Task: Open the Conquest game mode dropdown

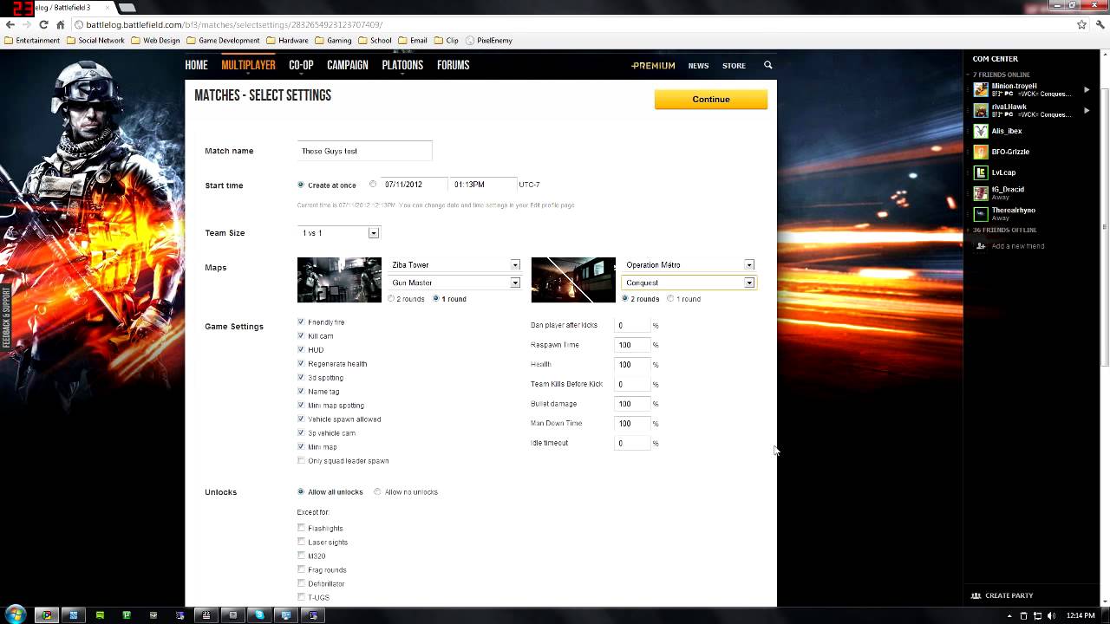Action: click(689, 283)
